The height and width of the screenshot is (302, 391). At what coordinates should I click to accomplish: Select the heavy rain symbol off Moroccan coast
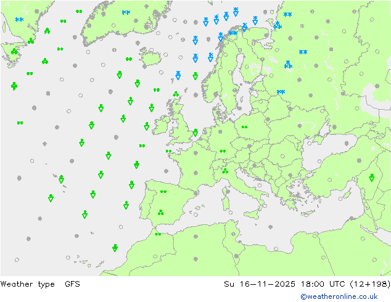tap(115, 248)
